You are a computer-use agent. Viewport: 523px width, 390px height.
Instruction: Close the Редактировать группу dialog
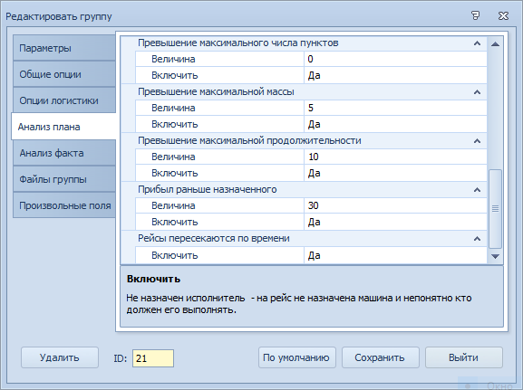coord(503,15)
